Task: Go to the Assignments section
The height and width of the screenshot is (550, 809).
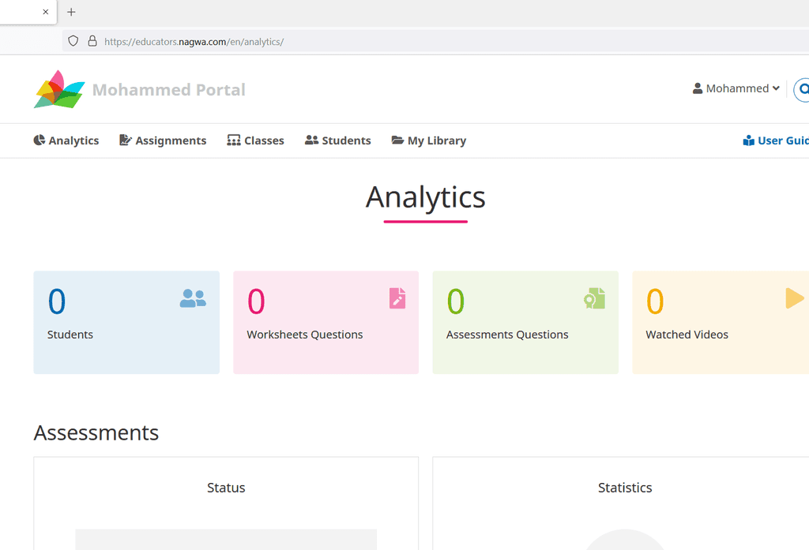Action: tap(163, 140)
